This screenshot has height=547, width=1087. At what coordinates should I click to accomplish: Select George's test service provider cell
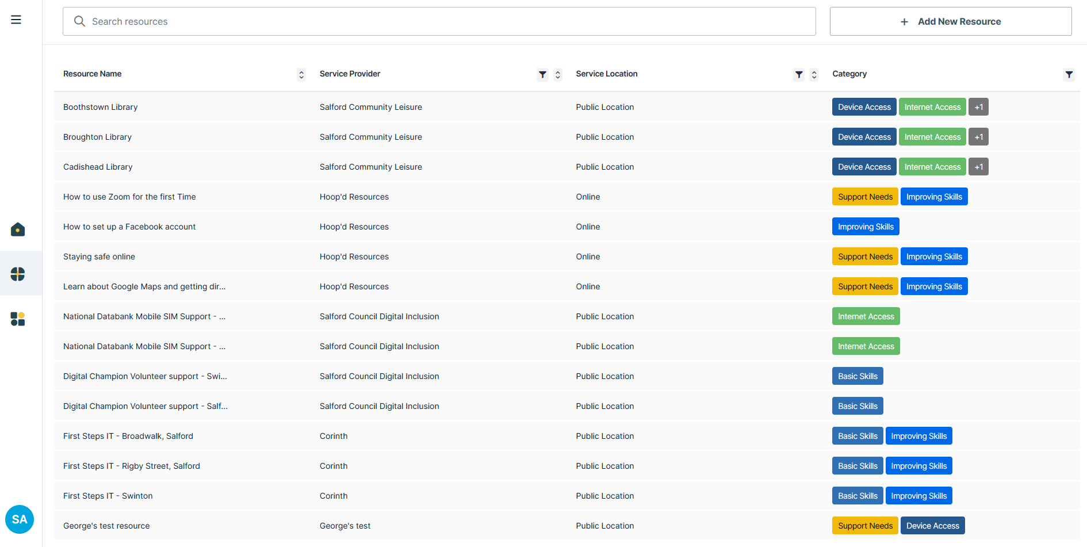pyautogui.click(x=345, y=526)
